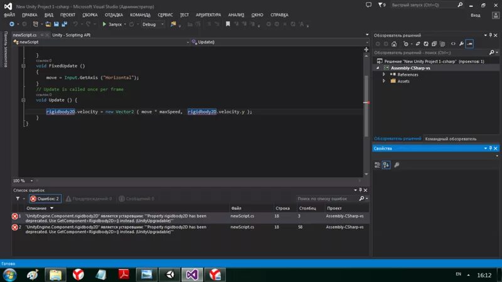The width and height of the screenshot is (502, 282).
Task: Switch to the Unity - Scripting API tab
Action: click(71, 35)
